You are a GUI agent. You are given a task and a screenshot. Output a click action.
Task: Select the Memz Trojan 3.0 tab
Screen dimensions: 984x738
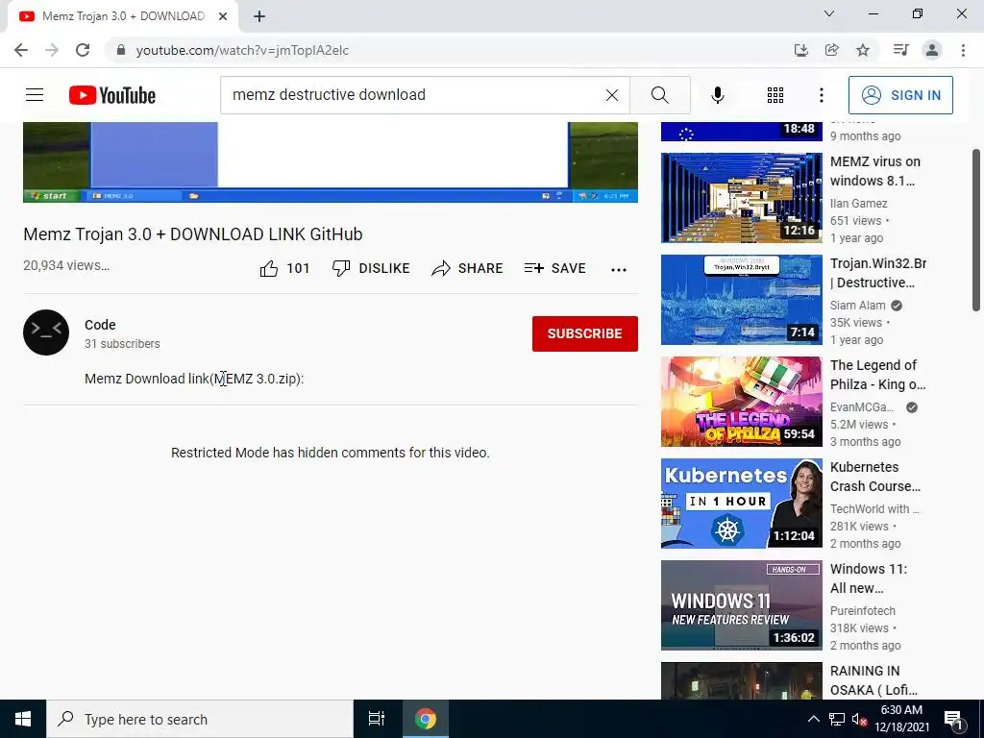[x=123, y=16]
